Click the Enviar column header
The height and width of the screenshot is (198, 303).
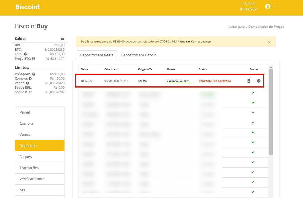[254, 69]
